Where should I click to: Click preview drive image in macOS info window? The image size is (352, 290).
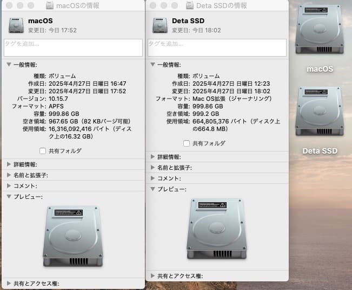(73, 237)
